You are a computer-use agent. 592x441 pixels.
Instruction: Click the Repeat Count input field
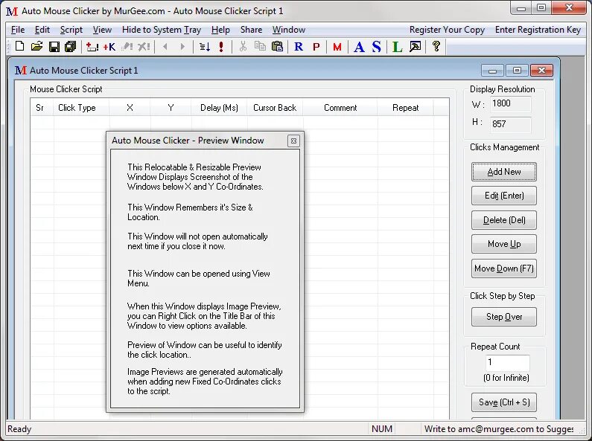click(x=507, y=363)
